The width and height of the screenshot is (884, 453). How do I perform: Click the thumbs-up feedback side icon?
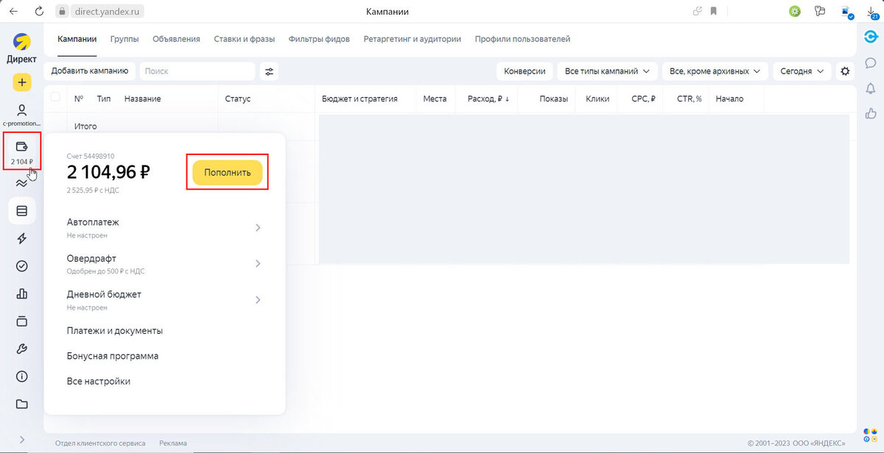[870, 113]
